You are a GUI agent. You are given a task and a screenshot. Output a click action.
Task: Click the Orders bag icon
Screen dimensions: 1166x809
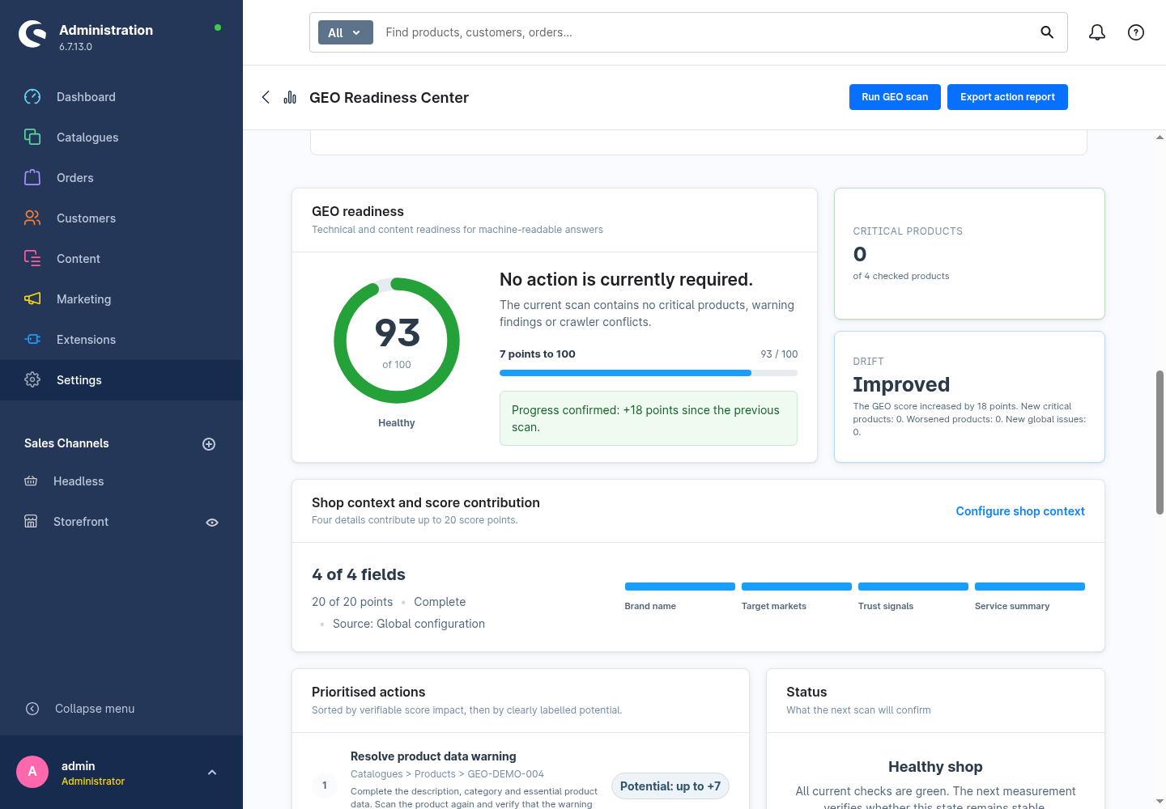(x=32, y=178)
